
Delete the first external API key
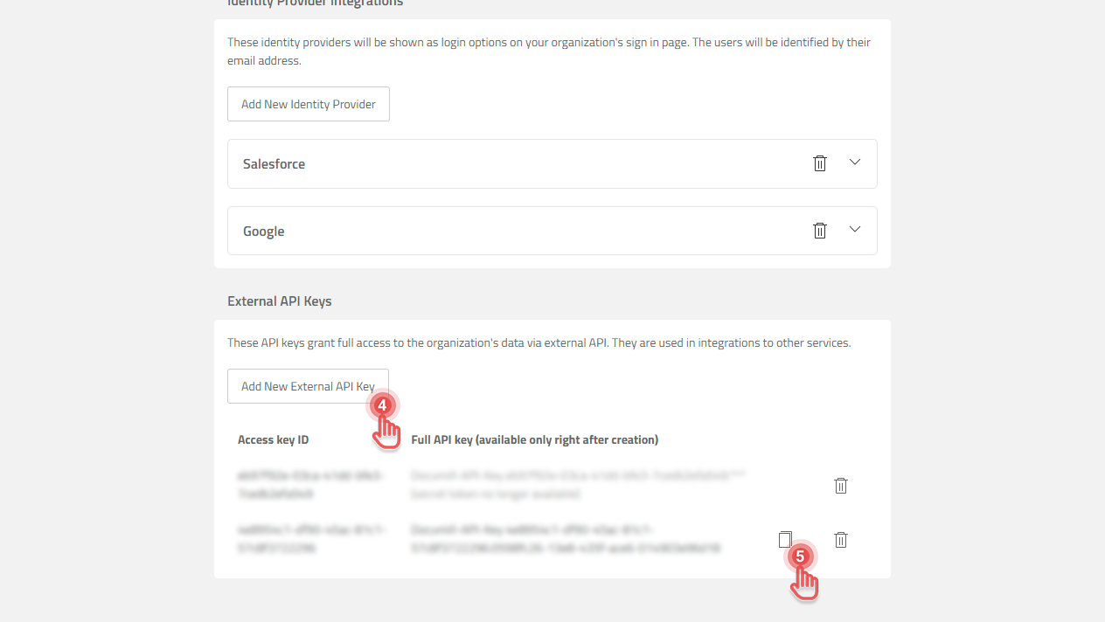840,485
